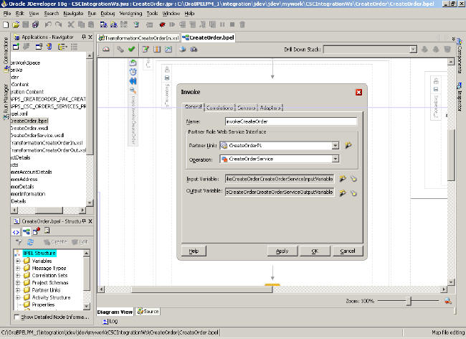
Task: Open the Versioning menu
Action: coord(130,14)
